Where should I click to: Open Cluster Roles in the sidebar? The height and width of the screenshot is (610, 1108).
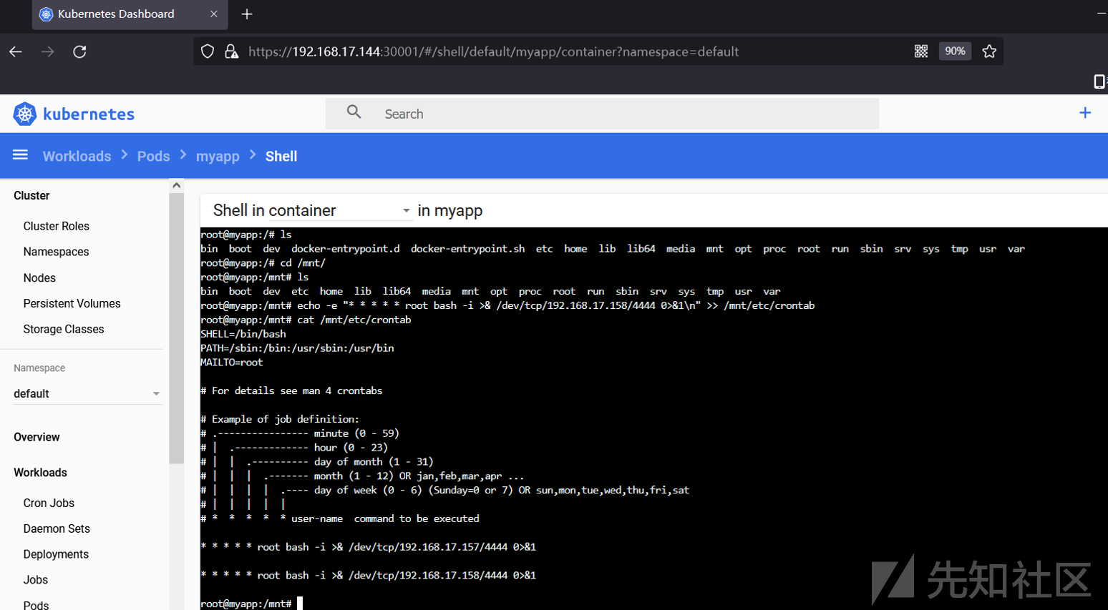coord(57,226)
